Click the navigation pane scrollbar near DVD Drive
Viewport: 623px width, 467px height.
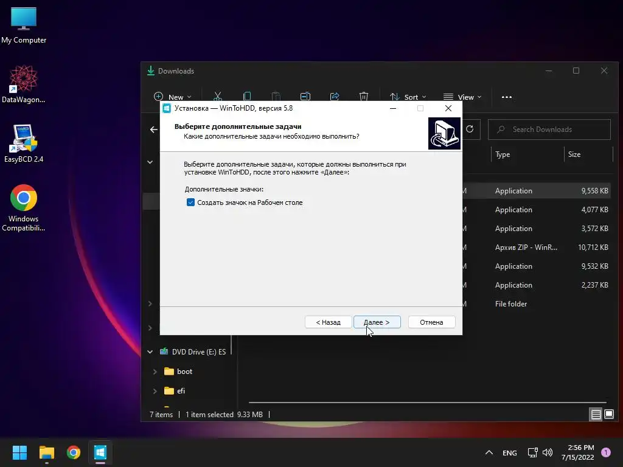232,345
